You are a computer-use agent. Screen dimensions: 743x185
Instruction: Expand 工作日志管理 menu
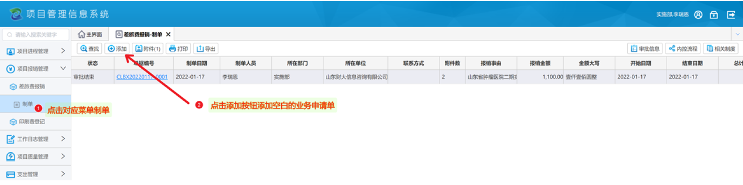pyautogui.click(x=36, y=139)
